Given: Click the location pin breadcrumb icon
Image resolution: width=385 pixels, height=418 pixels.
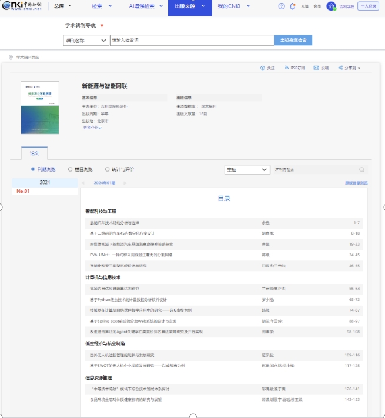Looking at the screenshot, I should coord(11,57).
